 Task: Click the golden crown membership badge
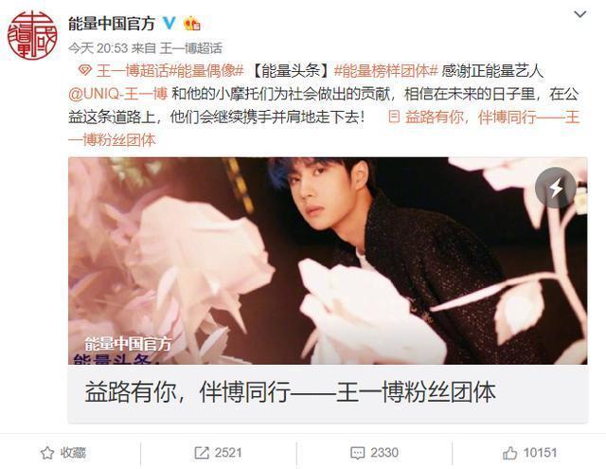pyautogui.click(x=192, y=24)
